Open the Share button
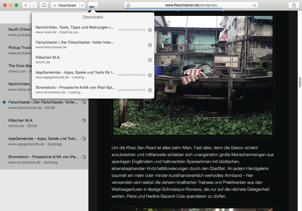This screenshot has height=211, width=302. [x=294, y=5]
